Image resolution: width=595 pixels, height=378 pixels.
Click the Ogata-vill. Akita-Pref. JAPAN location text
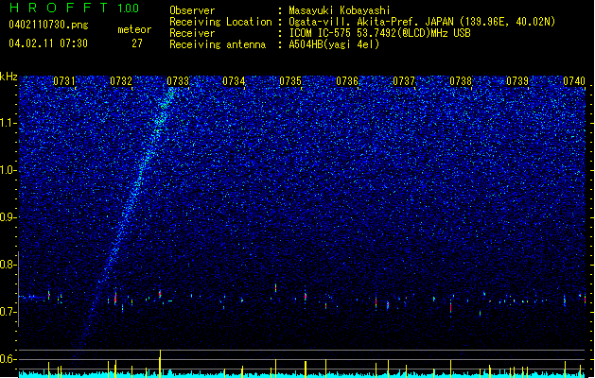422,22
